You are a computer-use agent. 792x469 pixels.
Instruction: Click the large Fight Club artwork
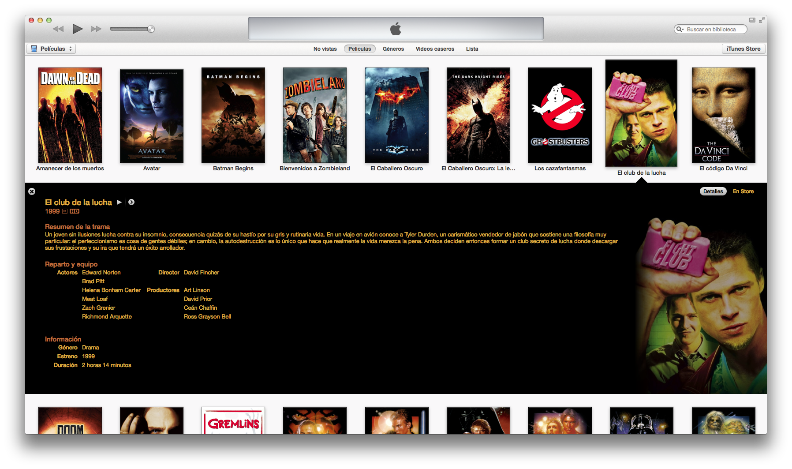[701, 304]
